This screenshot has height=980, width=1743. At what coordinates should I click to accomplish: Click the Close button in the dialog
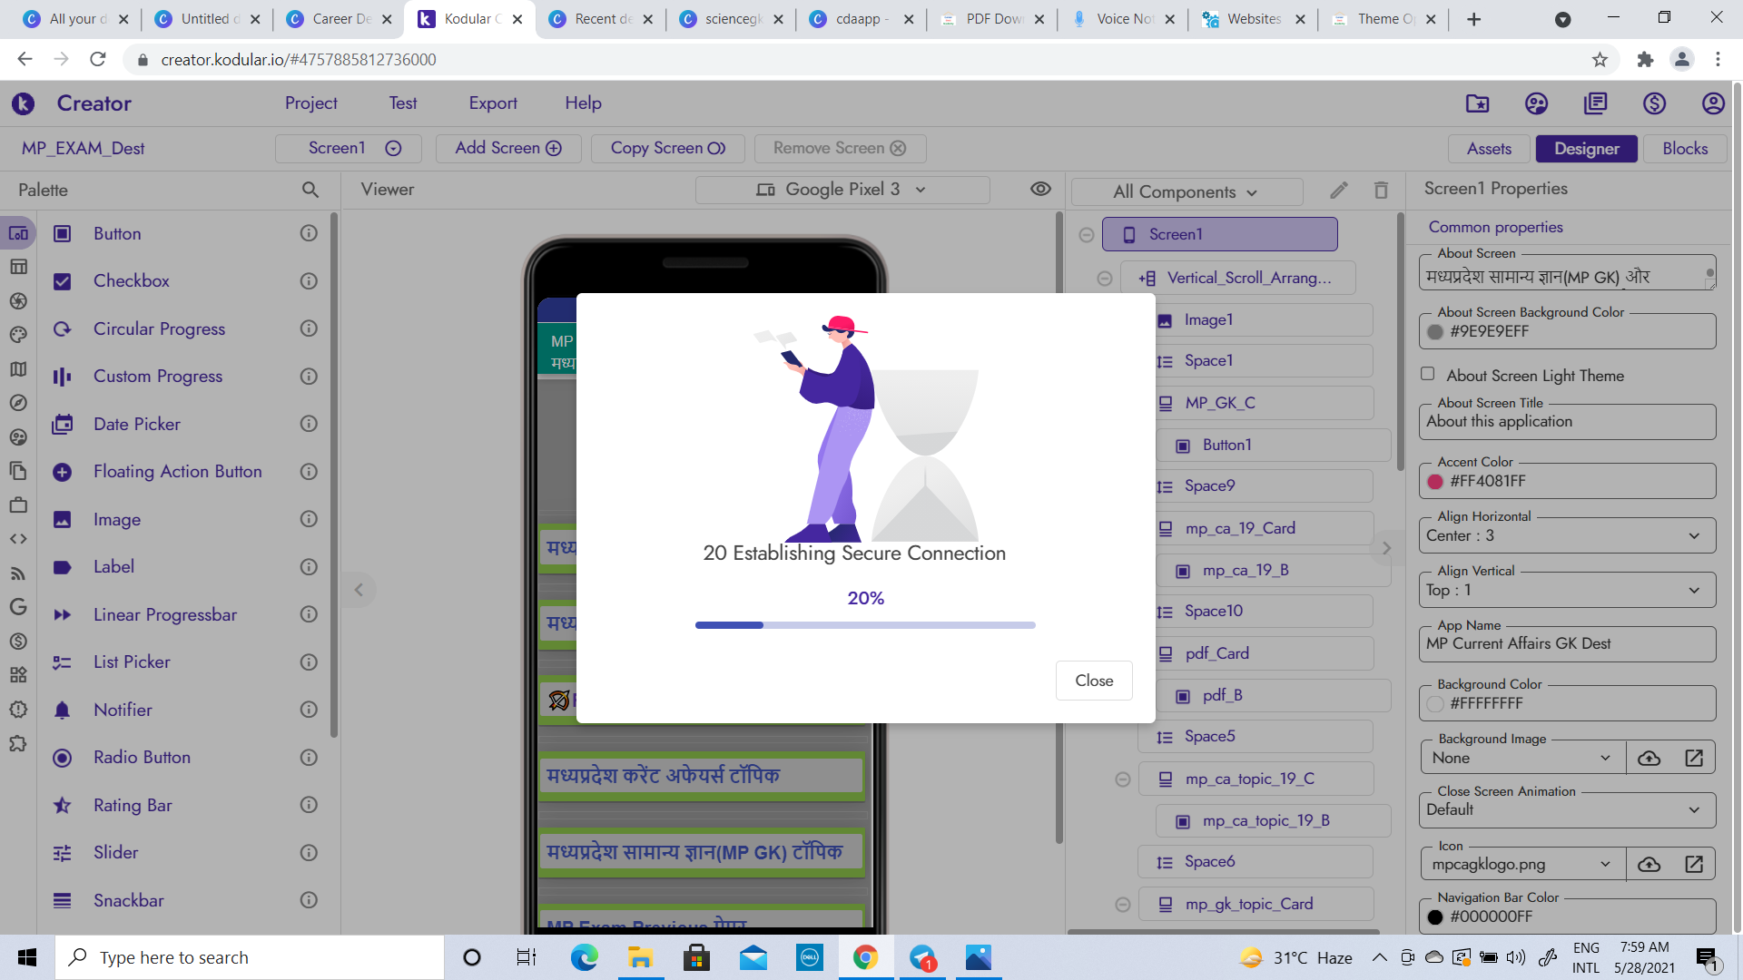click(x=1094, y=681)
